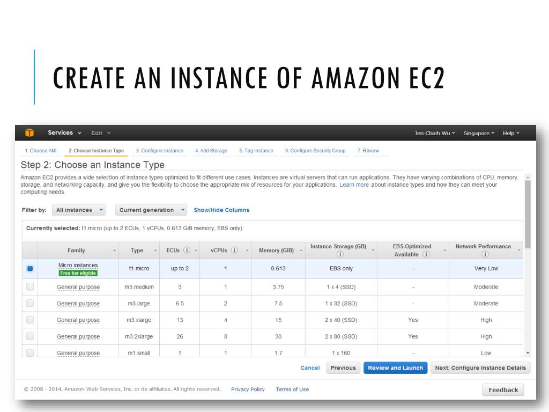Go to 1. Choose AMI step

(41, 151)
